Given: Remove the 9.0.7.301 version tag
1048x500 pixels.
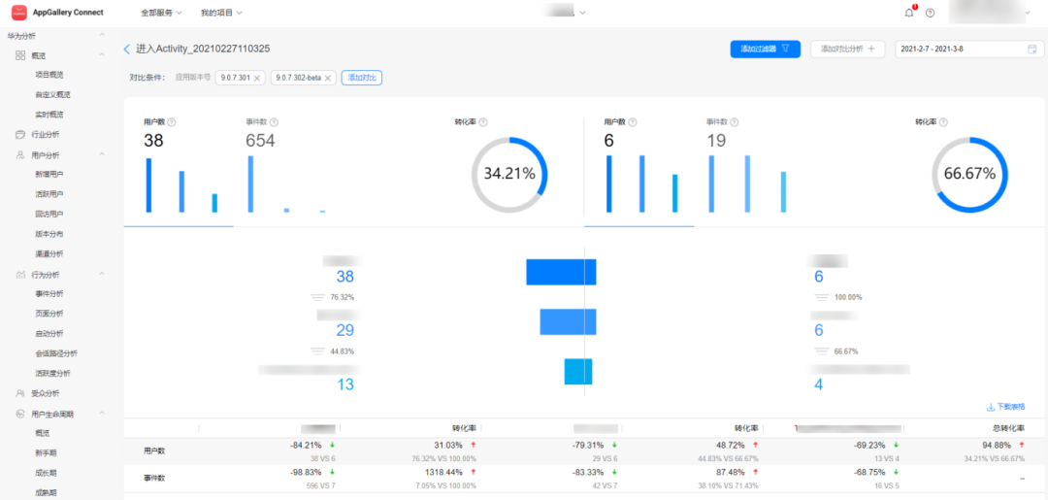Looking at the screenshot, I should (257, 78).
